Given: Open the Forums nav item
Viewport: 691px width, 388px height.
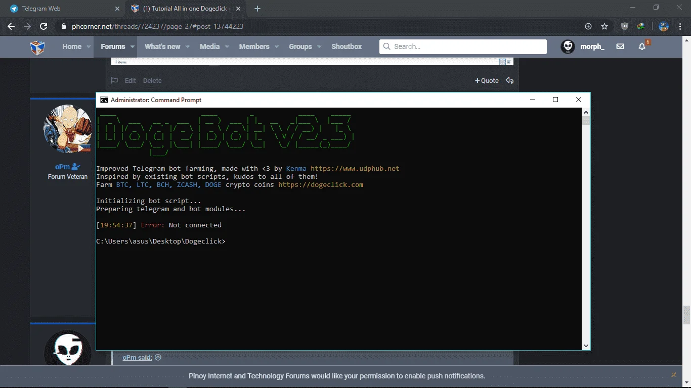Looking at the screenshot, I should 113,46.
